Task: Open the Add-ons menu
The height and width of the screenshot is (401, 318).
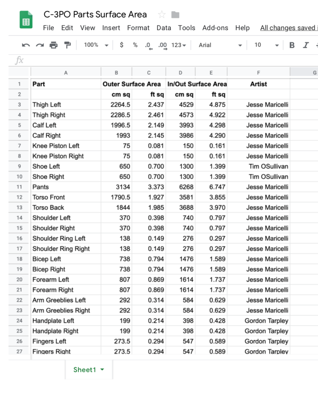Action: pos(215,28)
